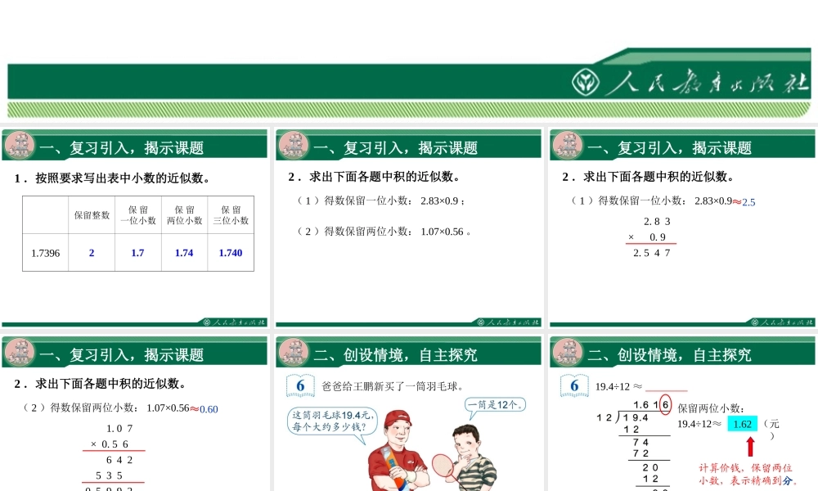Click the blue answer 2.5 after 2.83×0.9

[748, 200]
